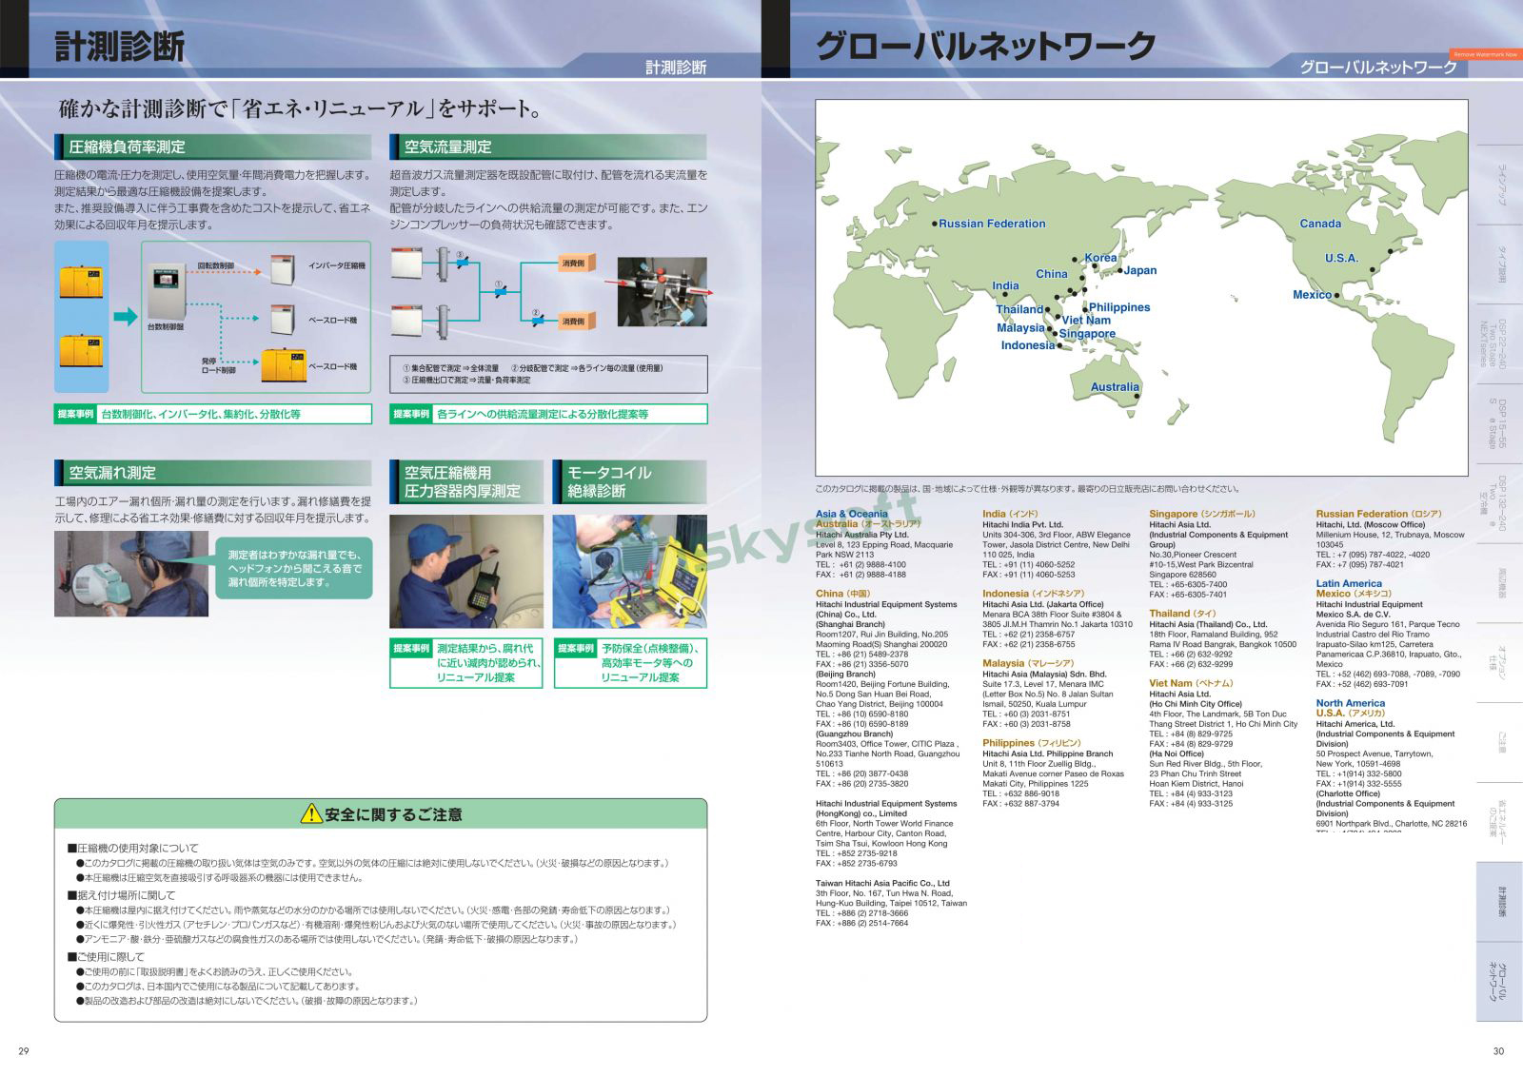Click the Thailand label on map
The width and height of the screenshot is (1523, 1076).
tap(1019, 310)
